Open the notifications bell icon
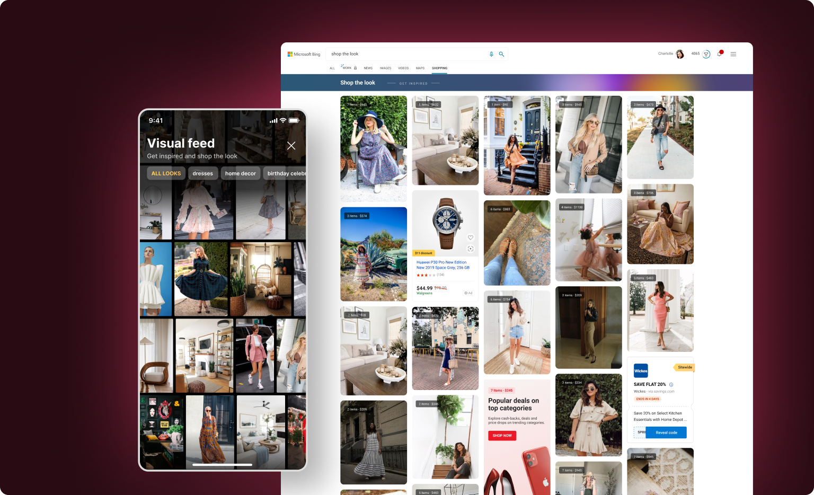Viewport: 814px width, 495px height. tap(719, 54)
